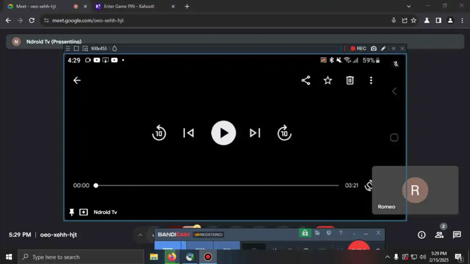The width and height of the screenshot is (470, 264).
Task: Bookmark this page with the star icon
Action: pos(414,21)
